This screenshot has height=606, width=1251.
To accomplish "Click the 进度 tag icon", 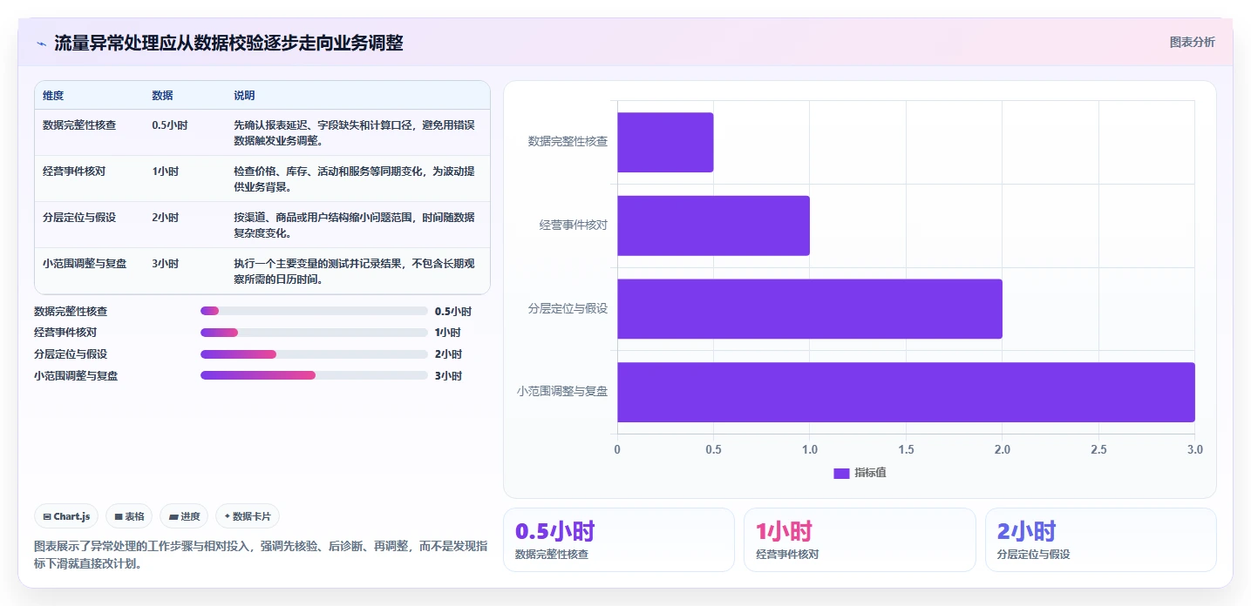I will click(x=173, y=516).
